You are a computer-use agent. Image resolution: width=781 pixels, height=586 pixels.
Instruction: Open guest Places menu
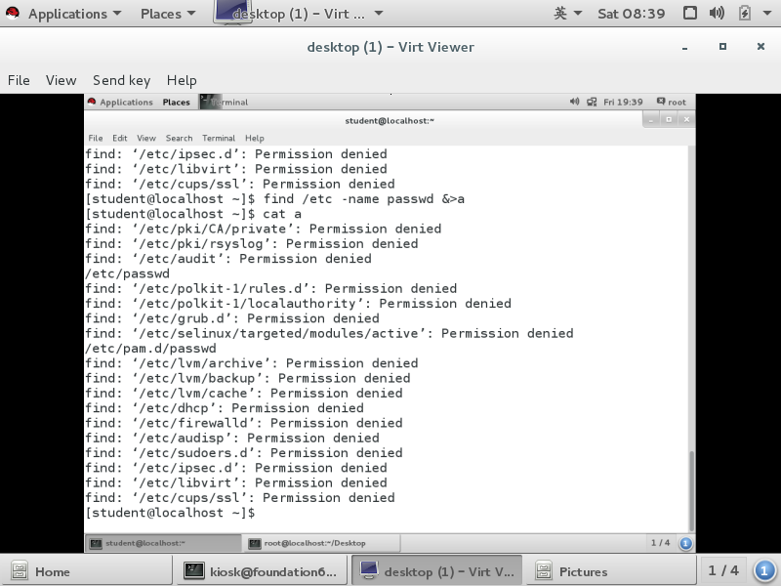(x=176, y=103)
